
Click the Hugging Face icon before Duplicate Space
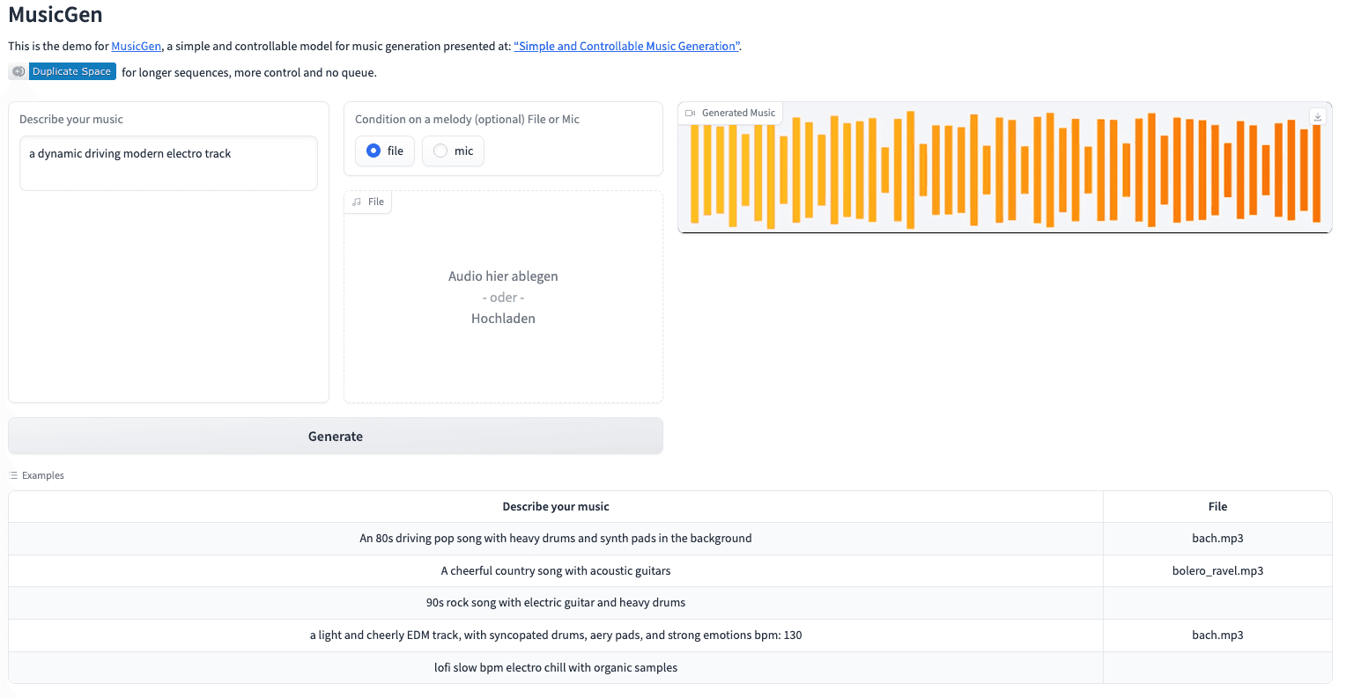(18, 71)
